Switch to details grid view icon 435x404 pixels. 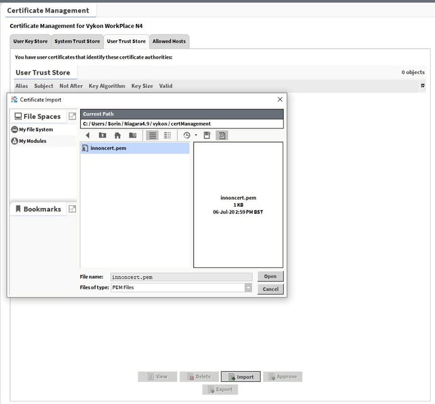(168, 135)
